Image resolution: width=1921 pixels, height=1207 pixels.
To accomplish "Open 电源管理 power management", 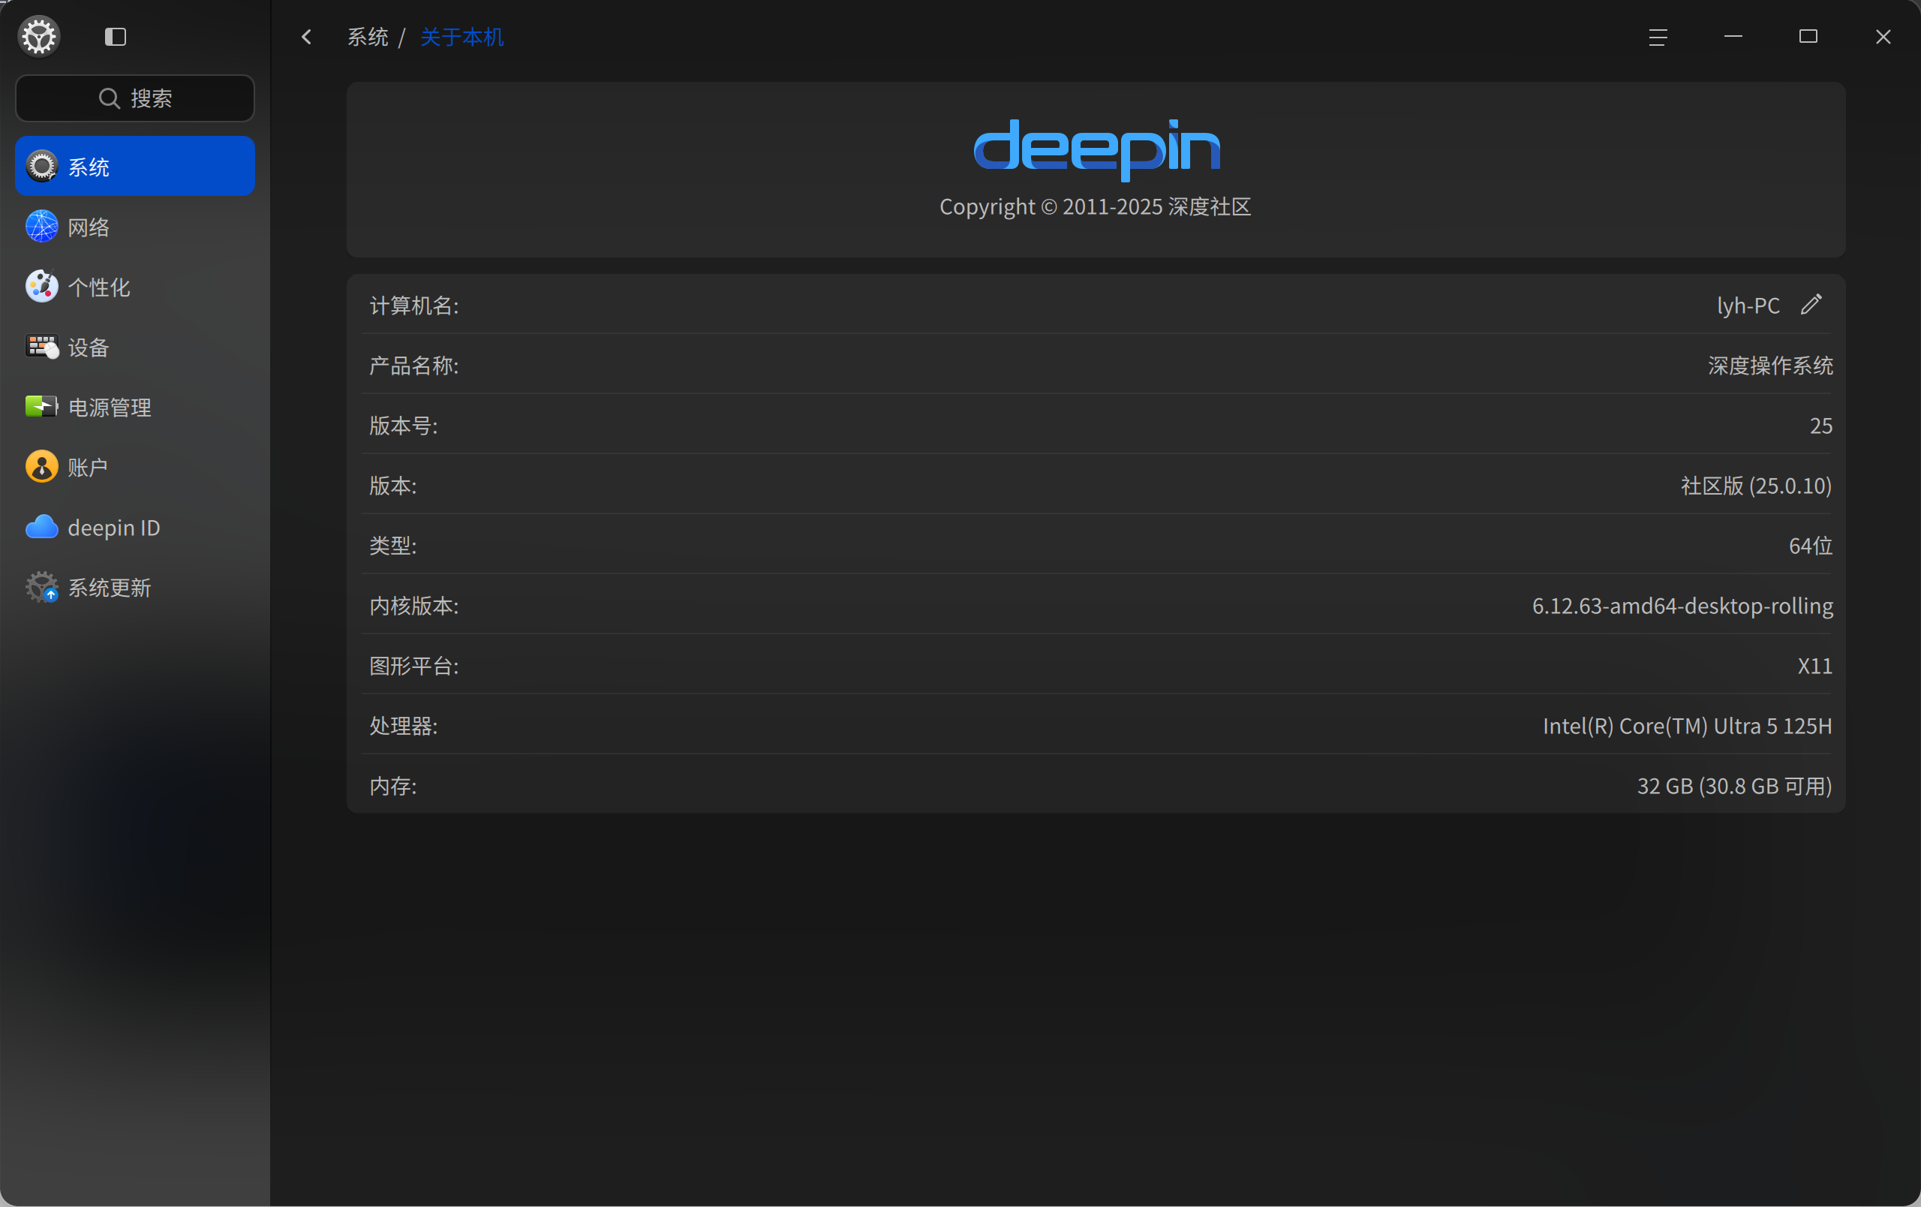I will [x=135, y=407].
